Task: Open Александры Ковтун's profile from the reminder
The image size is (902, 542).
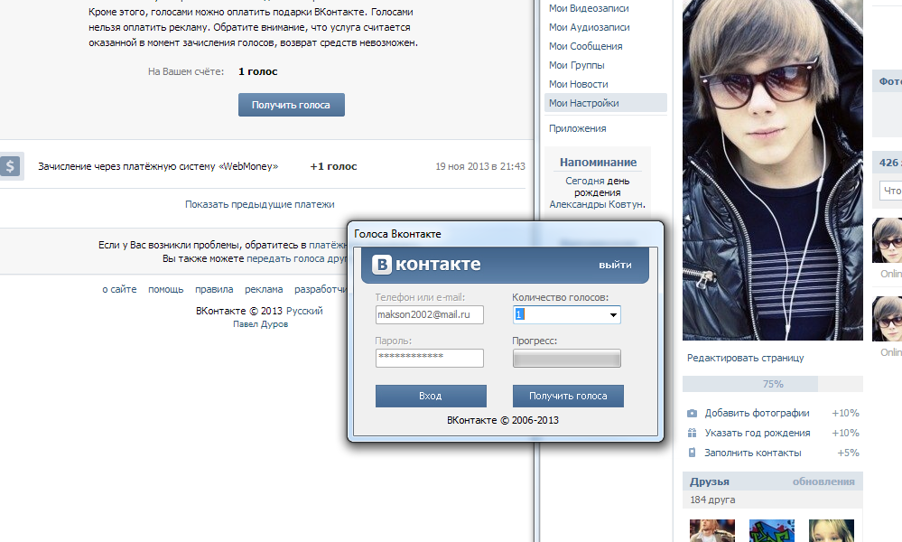Action: pos(597,204)
